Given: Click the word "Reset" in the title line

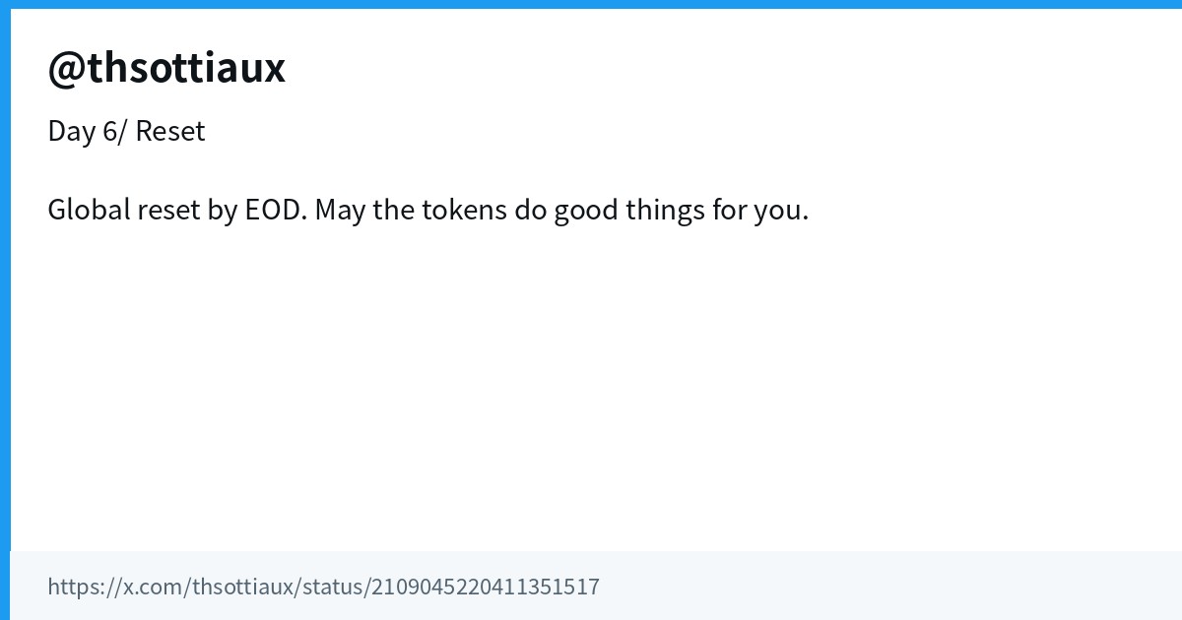Looking at the screenshot, I should [170, 131].
